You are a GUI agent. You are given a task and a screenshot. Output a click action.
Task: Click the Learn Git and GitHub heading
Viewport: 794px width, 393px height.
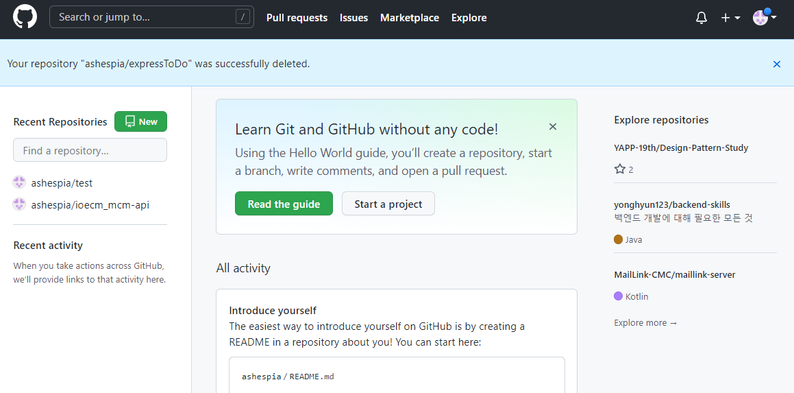(x=367, y=130)
